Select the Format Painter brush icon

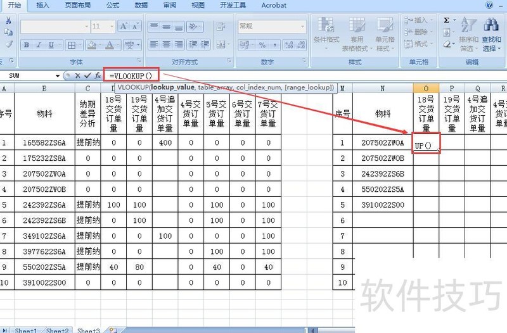[9, 44]
